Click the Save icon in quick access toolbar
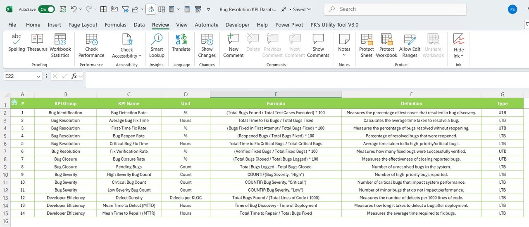The height and width of the screenshot is (227, 529). tap(63, 9)
